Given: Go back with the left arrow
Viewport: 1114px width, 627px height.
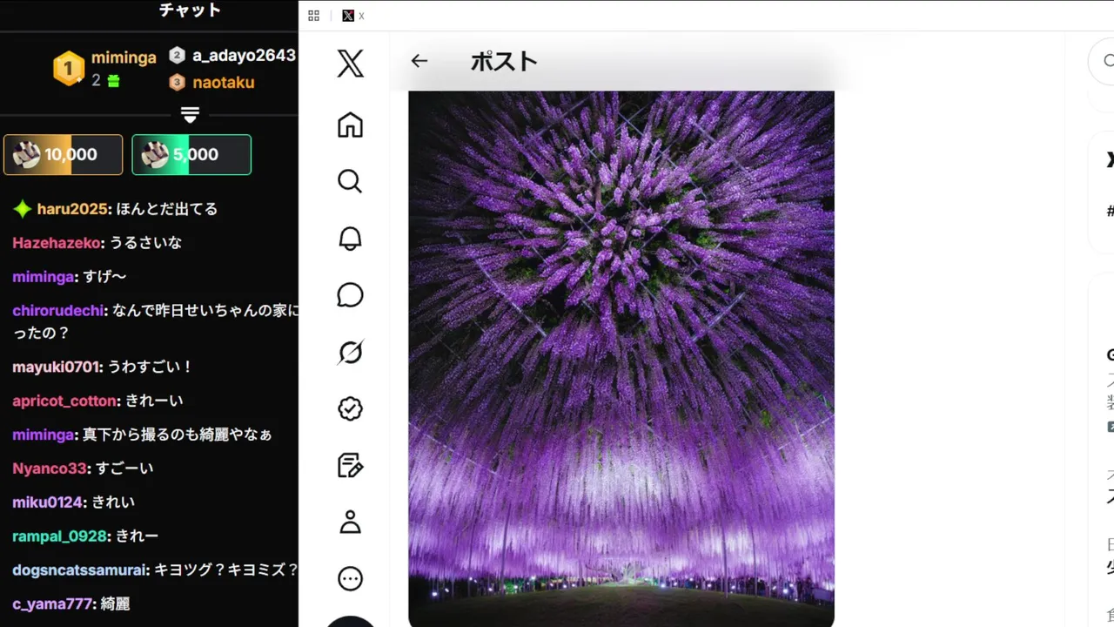Looking at the screenshot, I should (419, 61).
